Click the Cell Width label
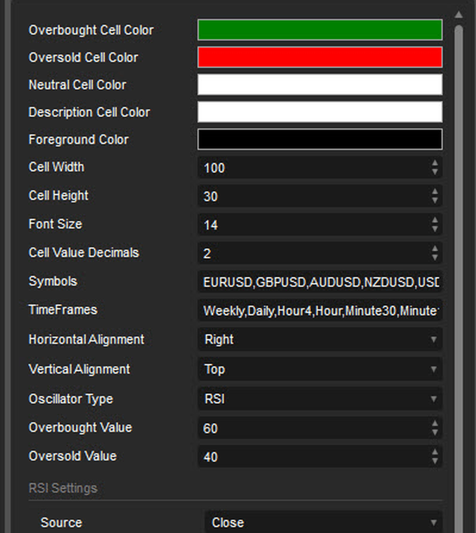The image size is (476, 533). (x=57, y=167)
